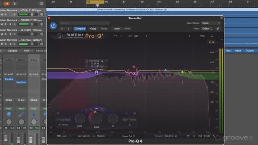This screenshot has height=145, width=258.
Task: Open the mixer View menu
Action: [x=27, y=51]
